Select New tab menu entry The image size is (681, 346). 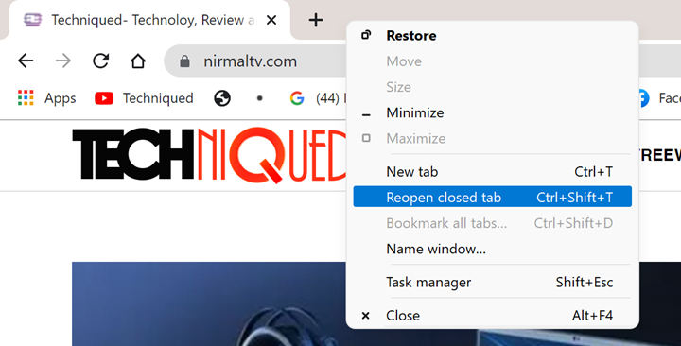pyautogui.click(x=493, y=172)
